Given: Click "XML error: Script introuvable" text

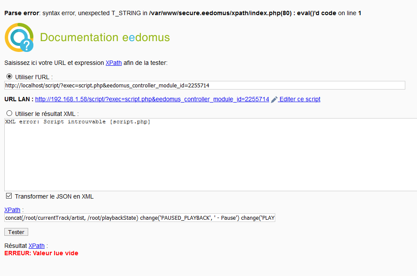Looking at the screenshot, I should click(x=78, y=122).
